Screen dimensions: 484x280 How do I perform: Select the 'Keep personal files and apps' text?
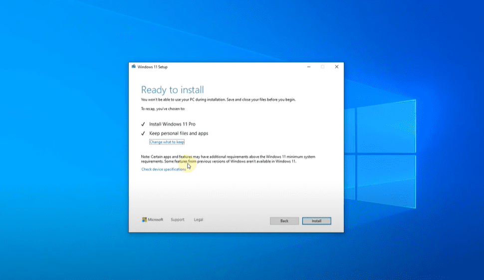(x=179, y=133)
